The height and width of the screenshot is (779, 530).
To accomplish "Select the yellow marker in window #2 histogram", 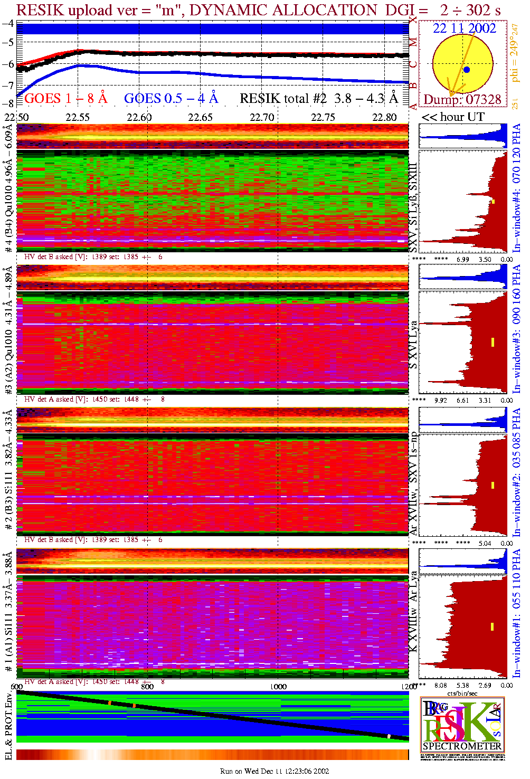I will [x=493, y=485].
